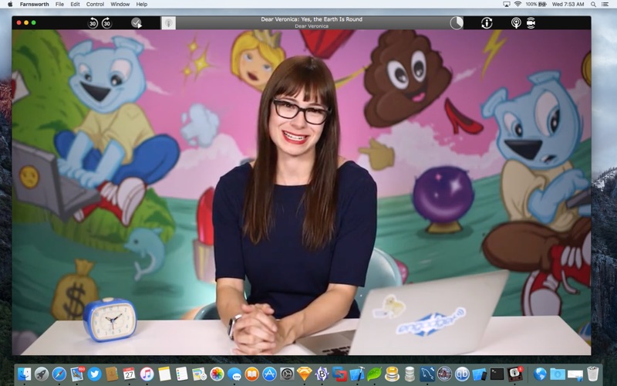Open the Window menu
Viewport: 617px width, 386px height.
point(120,4)
